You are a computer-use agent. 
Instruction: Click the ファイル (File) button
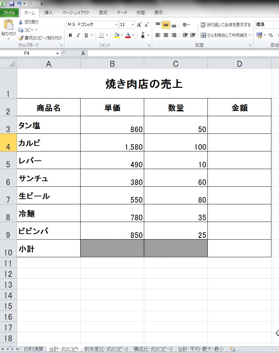(x=9, y=13)
